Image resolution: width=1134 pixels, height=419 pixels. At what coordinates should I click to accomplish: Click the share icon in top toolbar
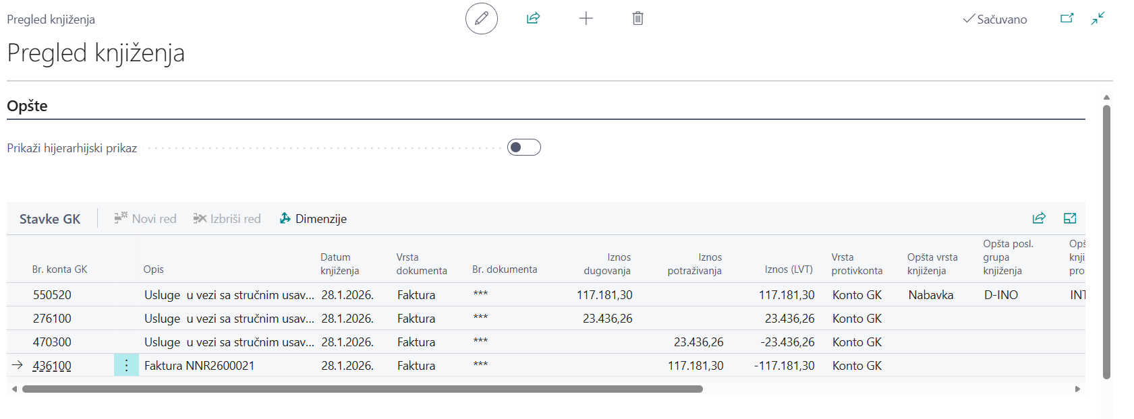[533, 19]
